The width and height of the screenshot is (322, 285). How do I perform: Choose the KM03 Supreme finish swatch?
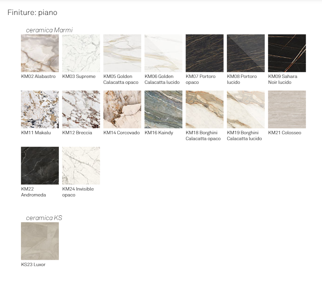(x=81, y=53)
